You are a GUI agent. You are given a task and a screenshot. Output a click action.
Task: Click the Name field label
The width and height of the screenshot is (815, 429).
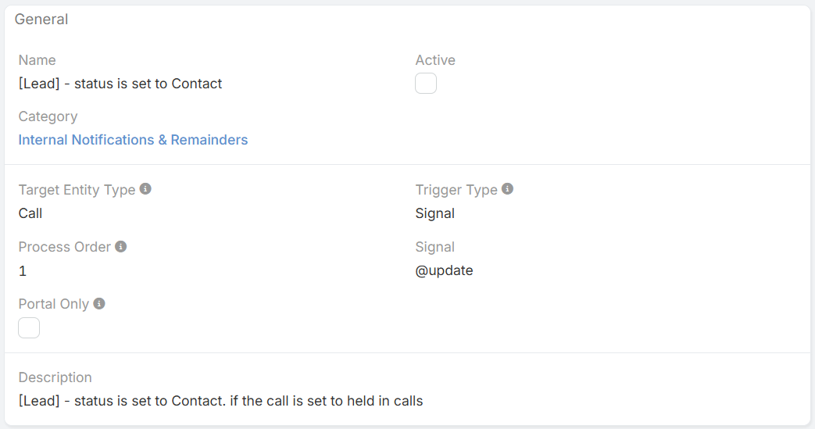coord(37,60)
